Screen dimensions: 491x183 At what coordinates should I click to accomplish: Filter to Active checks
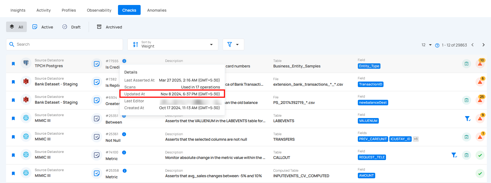43,27
